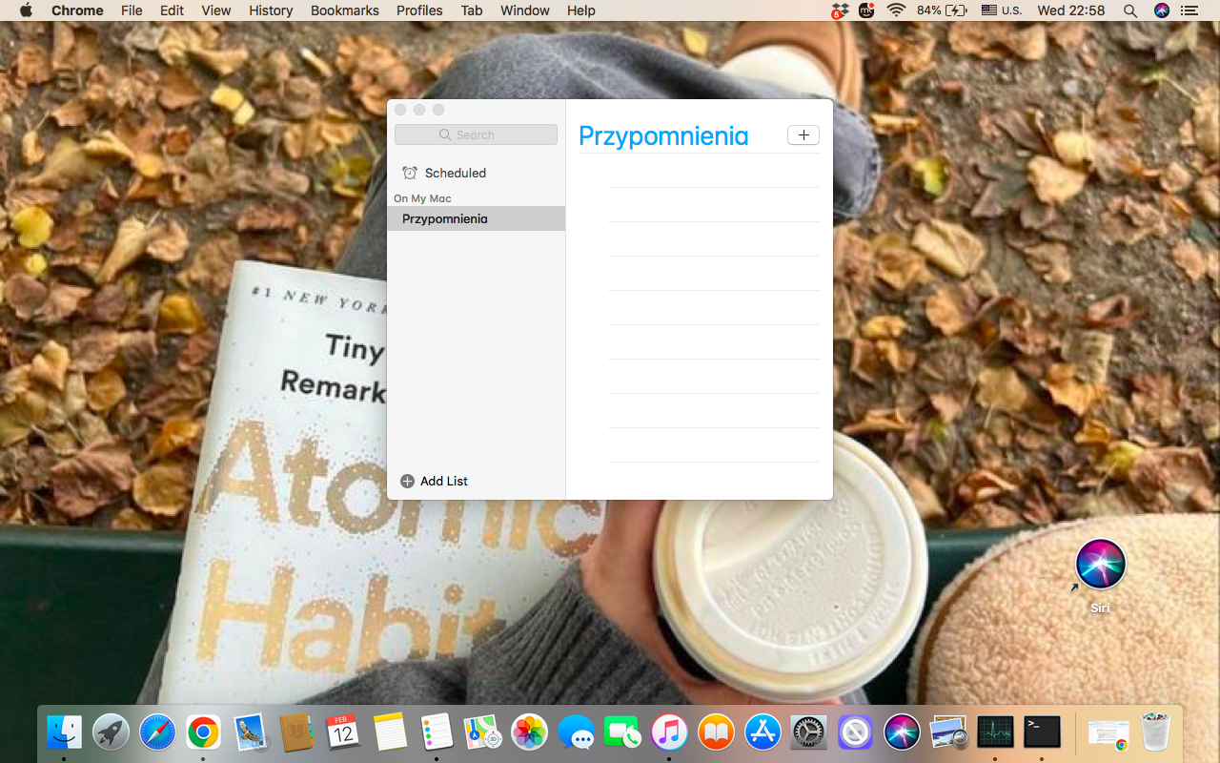
Task: Open the History menu
Action: click(271, 10)
